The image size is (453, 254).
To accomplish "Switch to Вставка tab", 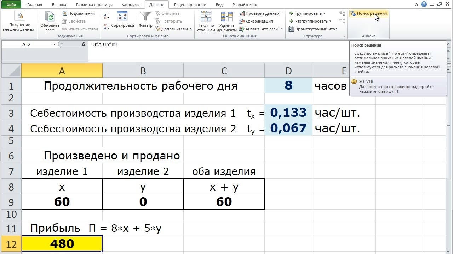I will [59, 5].
